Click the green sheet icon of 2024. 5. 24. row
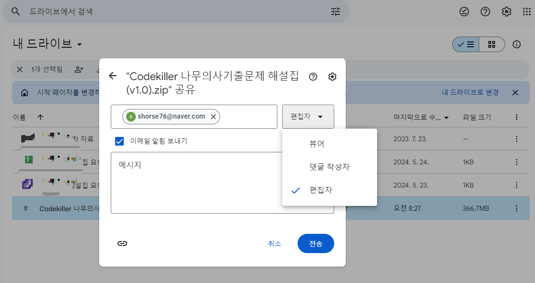Screen dimensions: 535x283 [x=29, y=159]
